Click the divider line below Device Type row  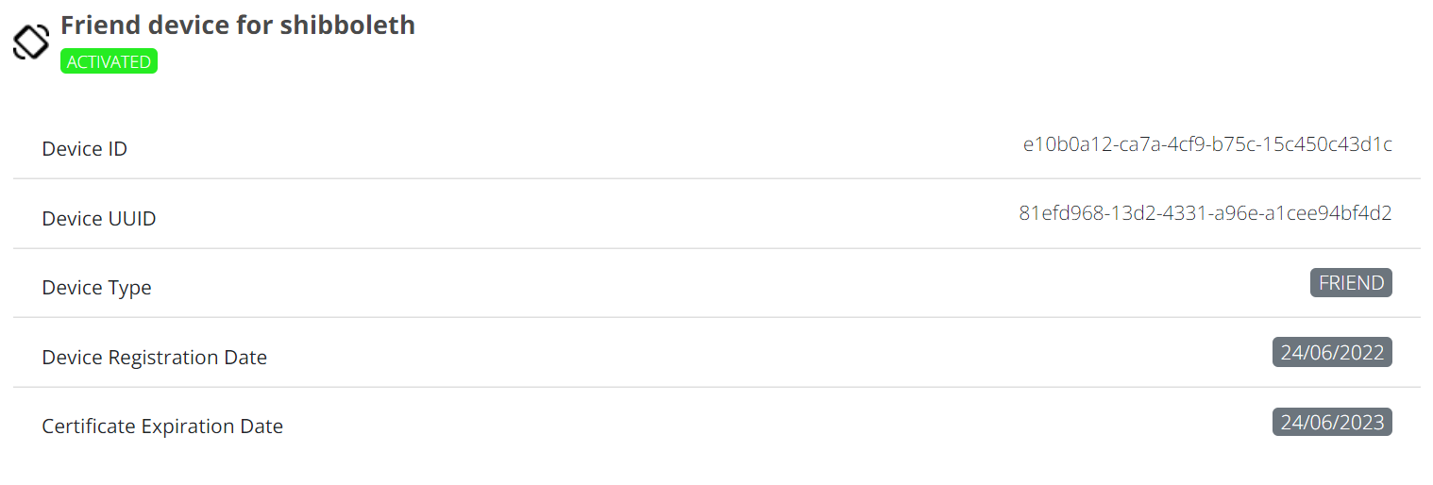pyautogui.click(x=716, y=317)
